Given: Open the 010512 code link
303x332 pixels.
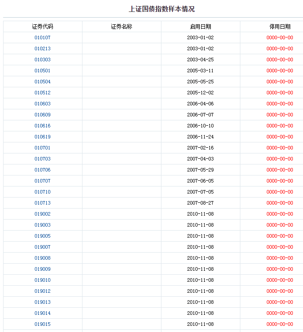Looking at the screenshot, I should pyautogui.click(x=42, y=93).
